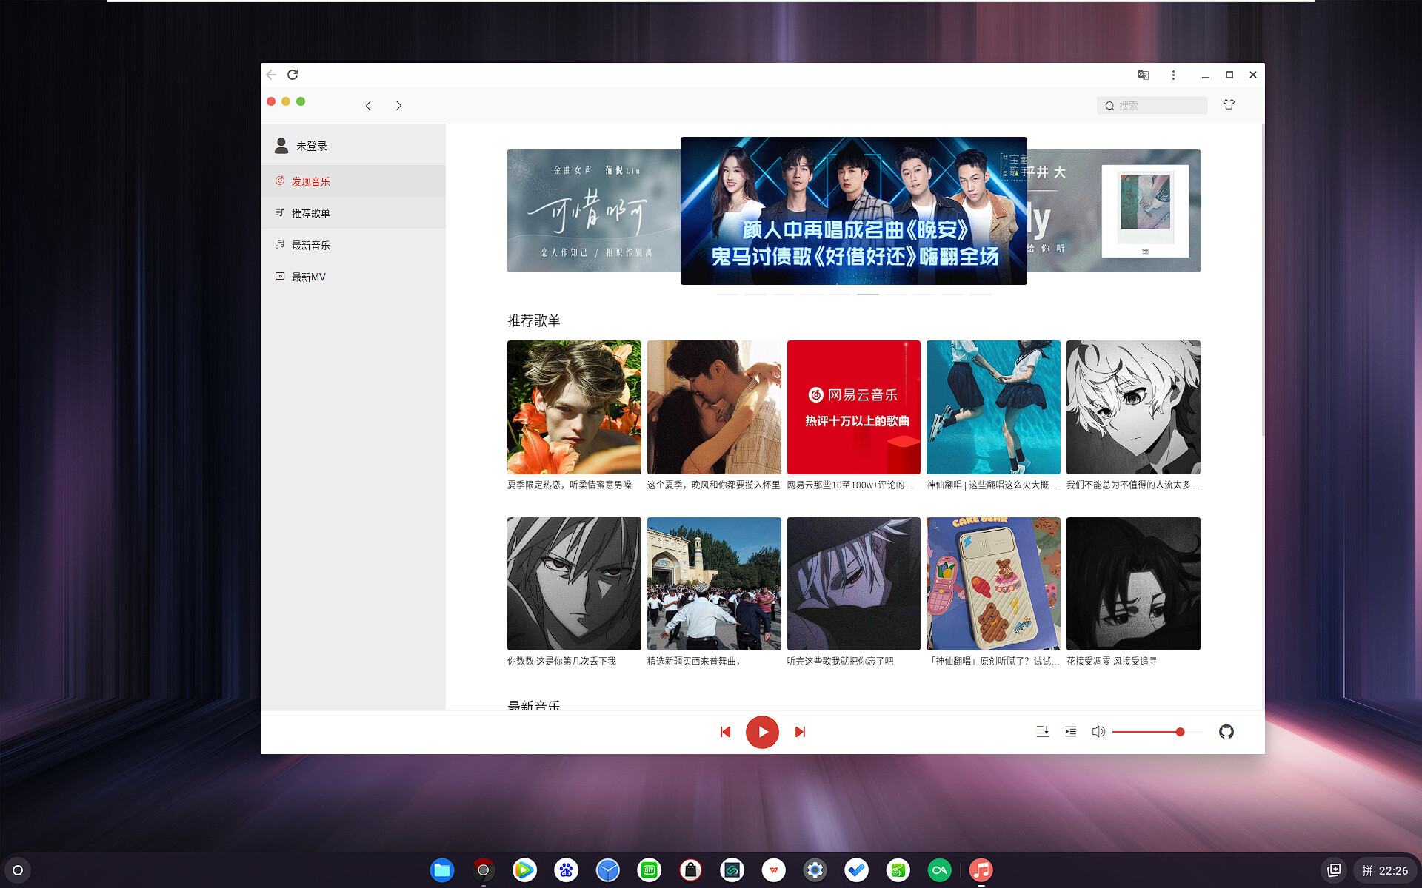Click the translate page icon

(x=1143, y=75)
